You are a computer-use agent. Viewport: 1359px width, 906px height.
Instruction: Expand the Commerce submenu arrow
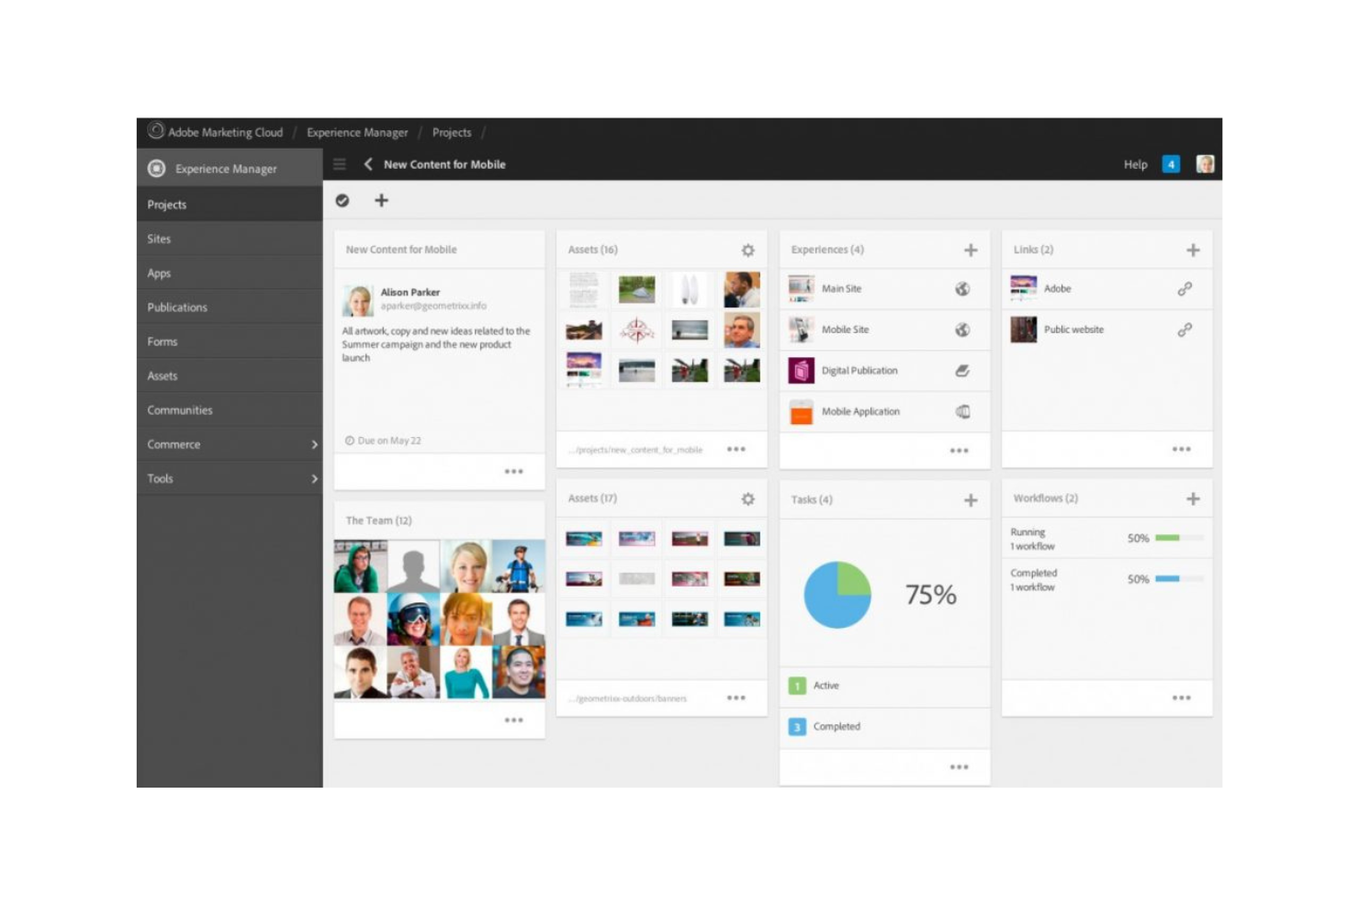[314, 444]
